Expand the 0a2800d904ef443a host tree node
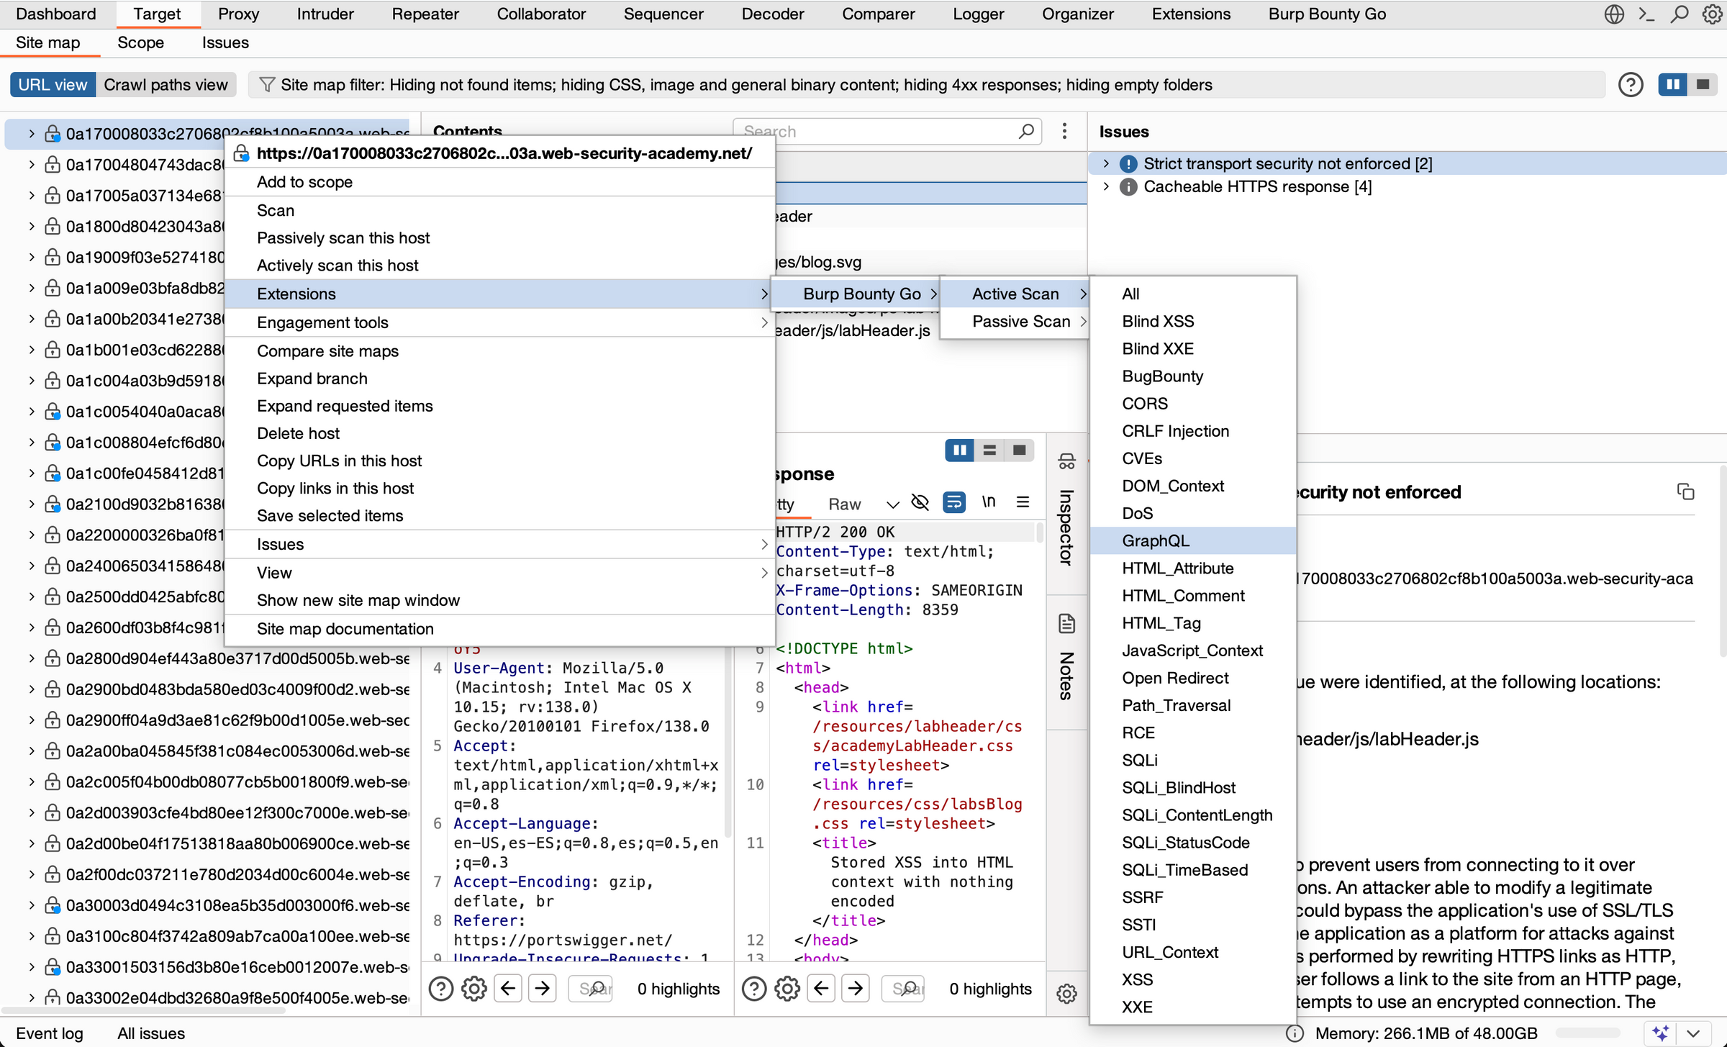Viewport: 1727px width, 1047px height. click(32, 658)
